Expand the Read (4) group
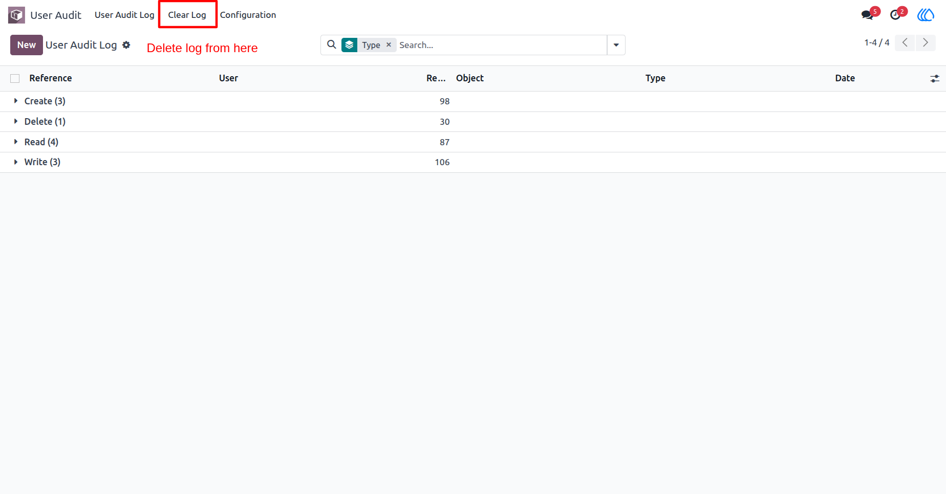Image resolution: width=946 pixels, height=494 pixels. tap(36, 142)
